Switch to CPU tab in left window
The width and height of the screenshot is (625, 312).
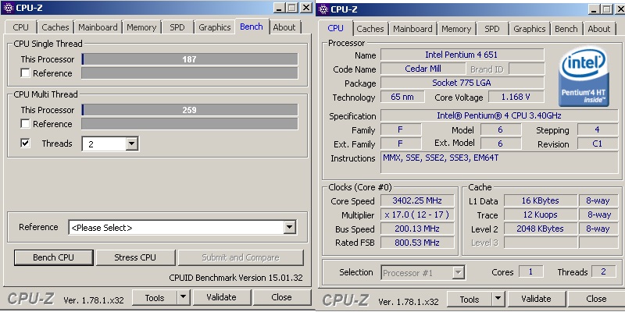pyautogui.click(x=21, y=27)
